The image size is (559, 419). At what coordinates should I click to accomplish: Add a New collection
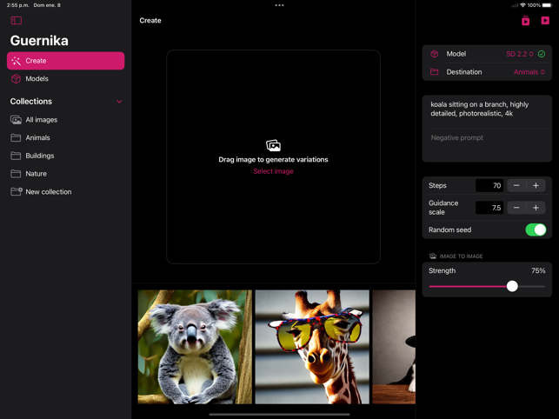(65, 192)
